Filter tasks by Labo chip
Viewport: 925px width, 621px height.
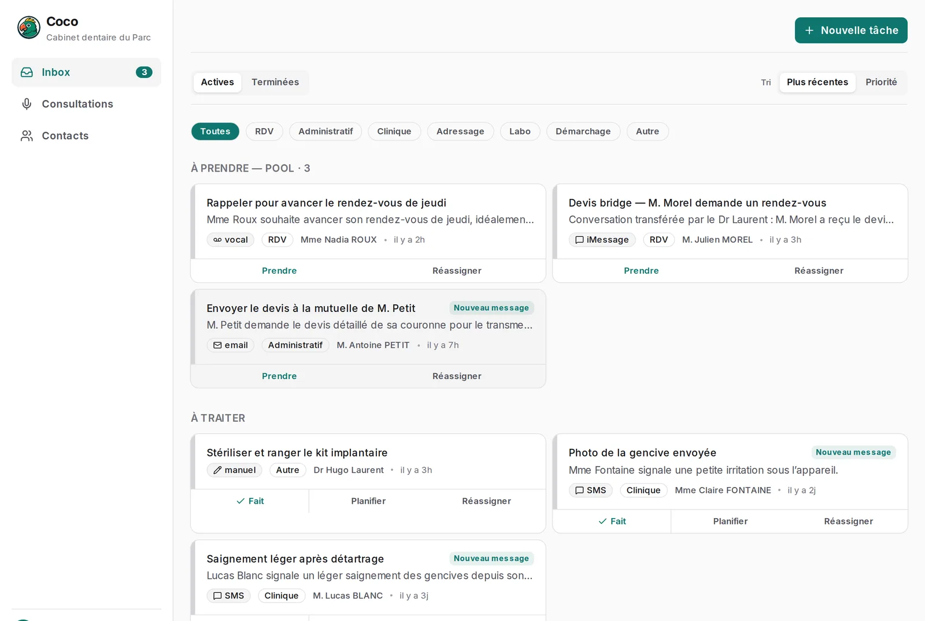520,132
